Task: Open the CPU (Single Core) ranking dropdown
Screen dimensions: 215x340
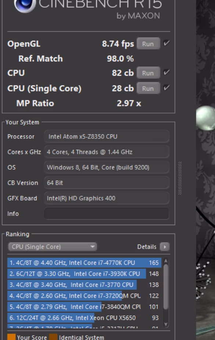Action: coord(52,246)
